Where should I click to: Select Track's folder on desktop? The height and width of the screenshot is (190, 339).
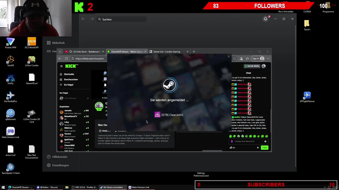coord(307,25)
